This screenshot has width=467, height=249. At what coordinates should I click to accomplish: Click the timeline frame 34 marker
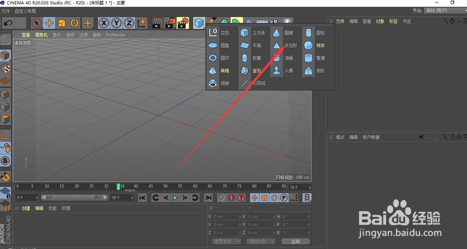(x=118, y=186)
